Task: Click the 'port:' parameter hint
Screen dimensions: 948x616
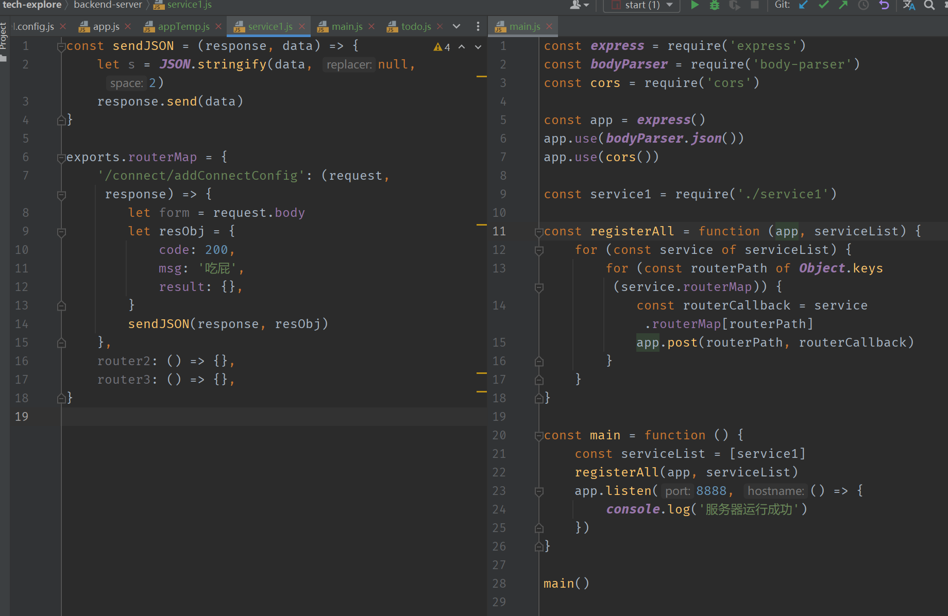Action: tap(677, 491)
